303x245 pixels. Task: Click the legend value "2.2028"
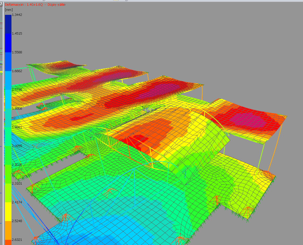pyautogui.click(x=17, y=165)
